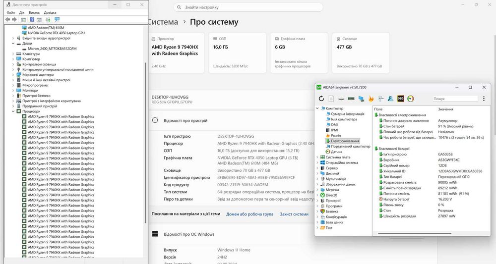Click the Процесор summary card in Settings
The width and height of the screenshot is (496, 264).
tap(177, 53)
